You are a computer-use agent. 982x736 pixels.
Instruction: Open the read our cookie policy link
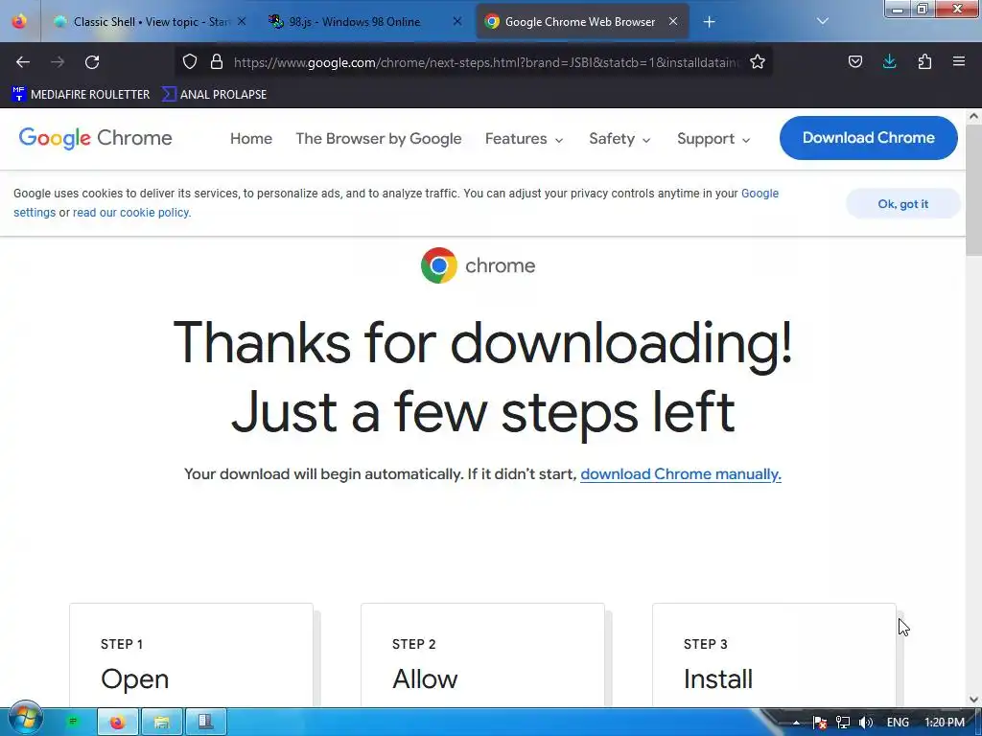click(x=131, y=213)
